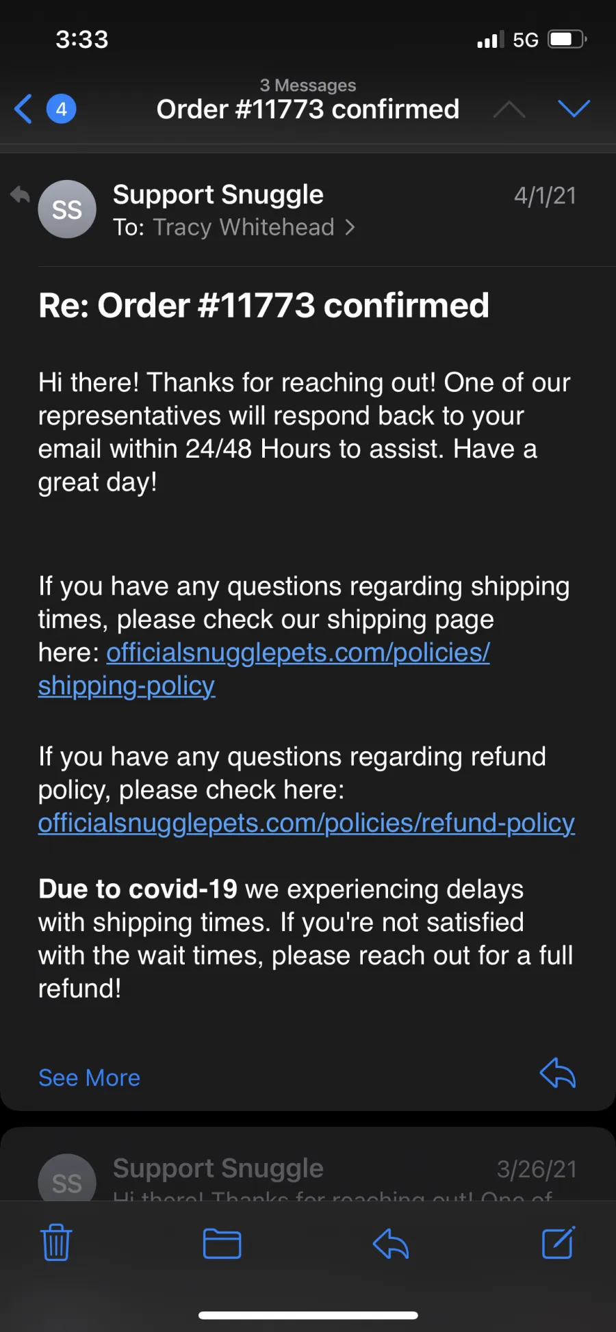This screenshot has height=1332, width=616.
Task: Compose a new email with the pencil icon
Action: click(x=559, y=1242)
